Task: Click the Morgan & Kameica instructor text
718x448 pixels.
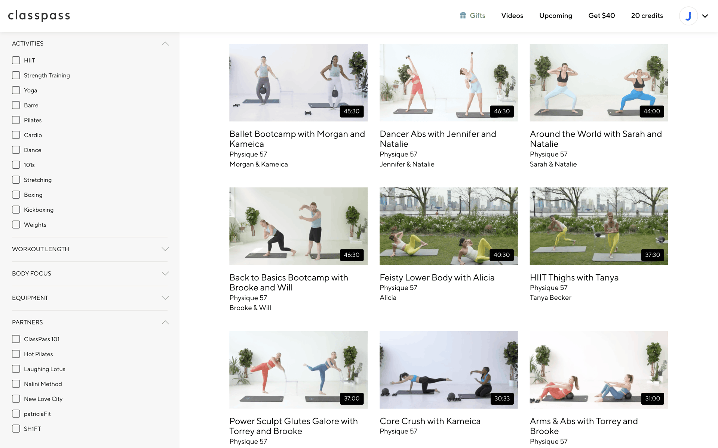Action: (x=258, y=164)
